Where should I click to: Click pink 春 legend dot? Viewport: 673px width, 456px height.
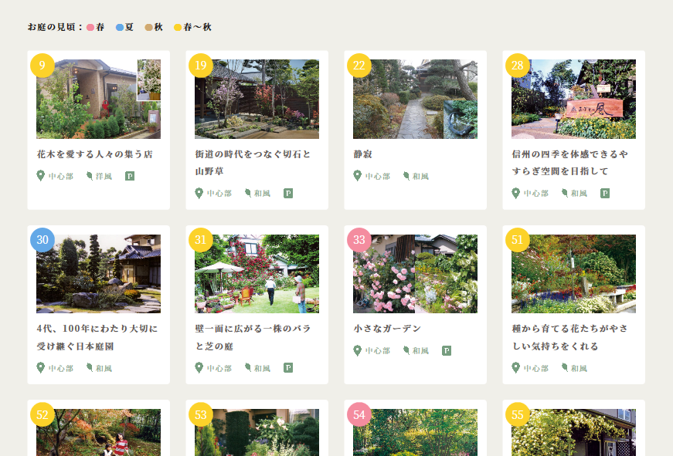tap(90, 28)
